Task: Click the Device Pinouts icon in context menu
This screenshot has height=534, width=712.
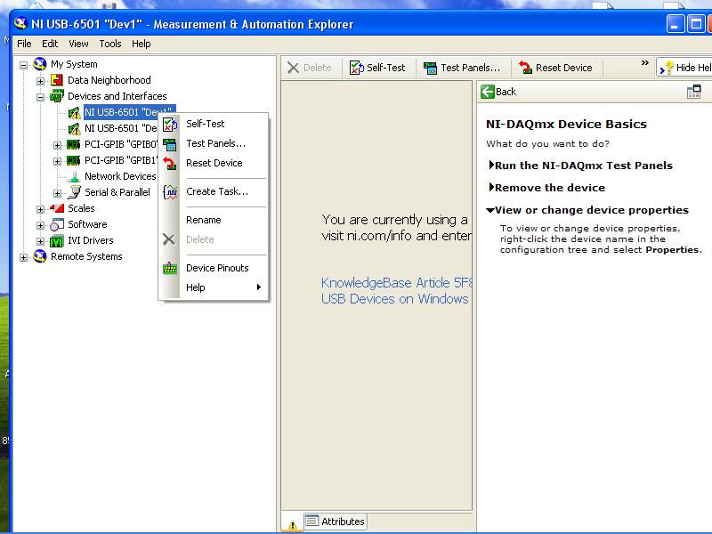Action: (170, 268)
